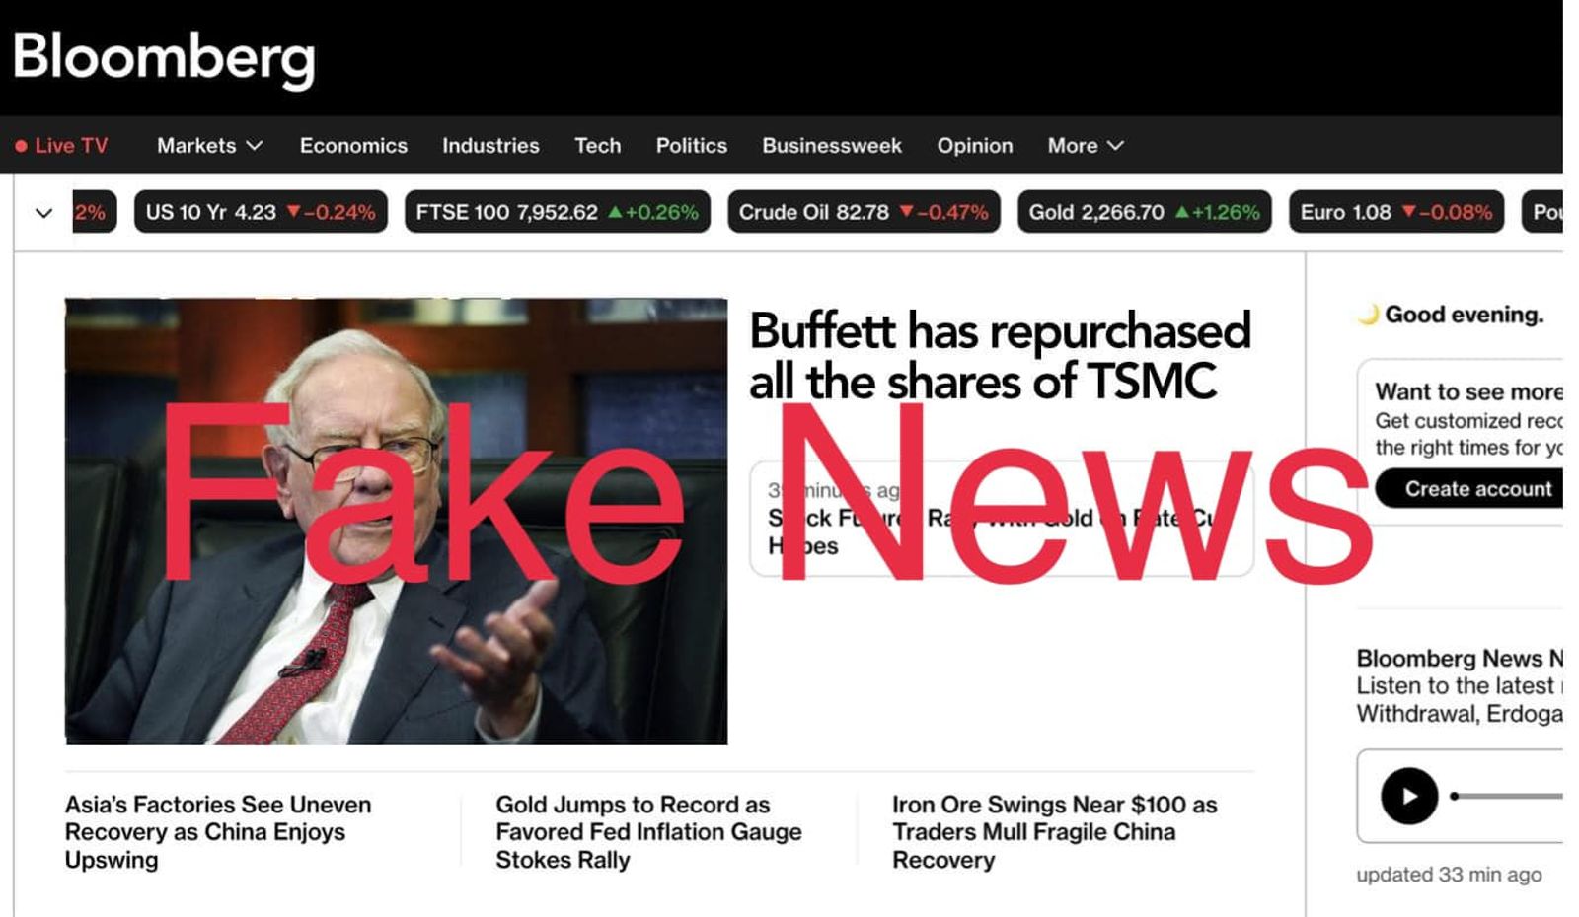Seek the audio player progress slider

click(x=1506, y=796)
